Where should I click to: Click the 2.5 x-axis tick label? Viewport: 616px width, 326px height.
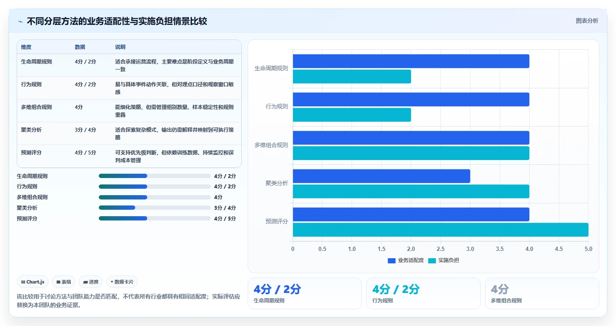[440, 249]
